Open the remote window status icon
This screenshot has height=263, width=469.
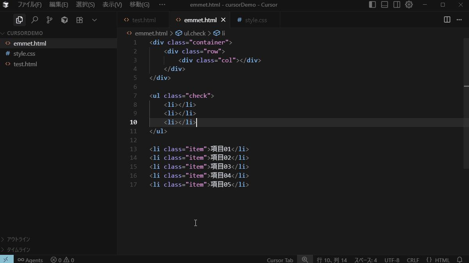click(7, 259)
